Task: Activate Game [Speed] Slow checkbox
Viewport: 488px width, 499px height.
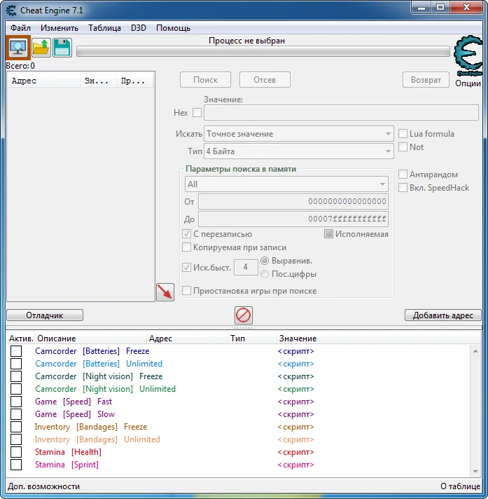Action: (16, 414)
